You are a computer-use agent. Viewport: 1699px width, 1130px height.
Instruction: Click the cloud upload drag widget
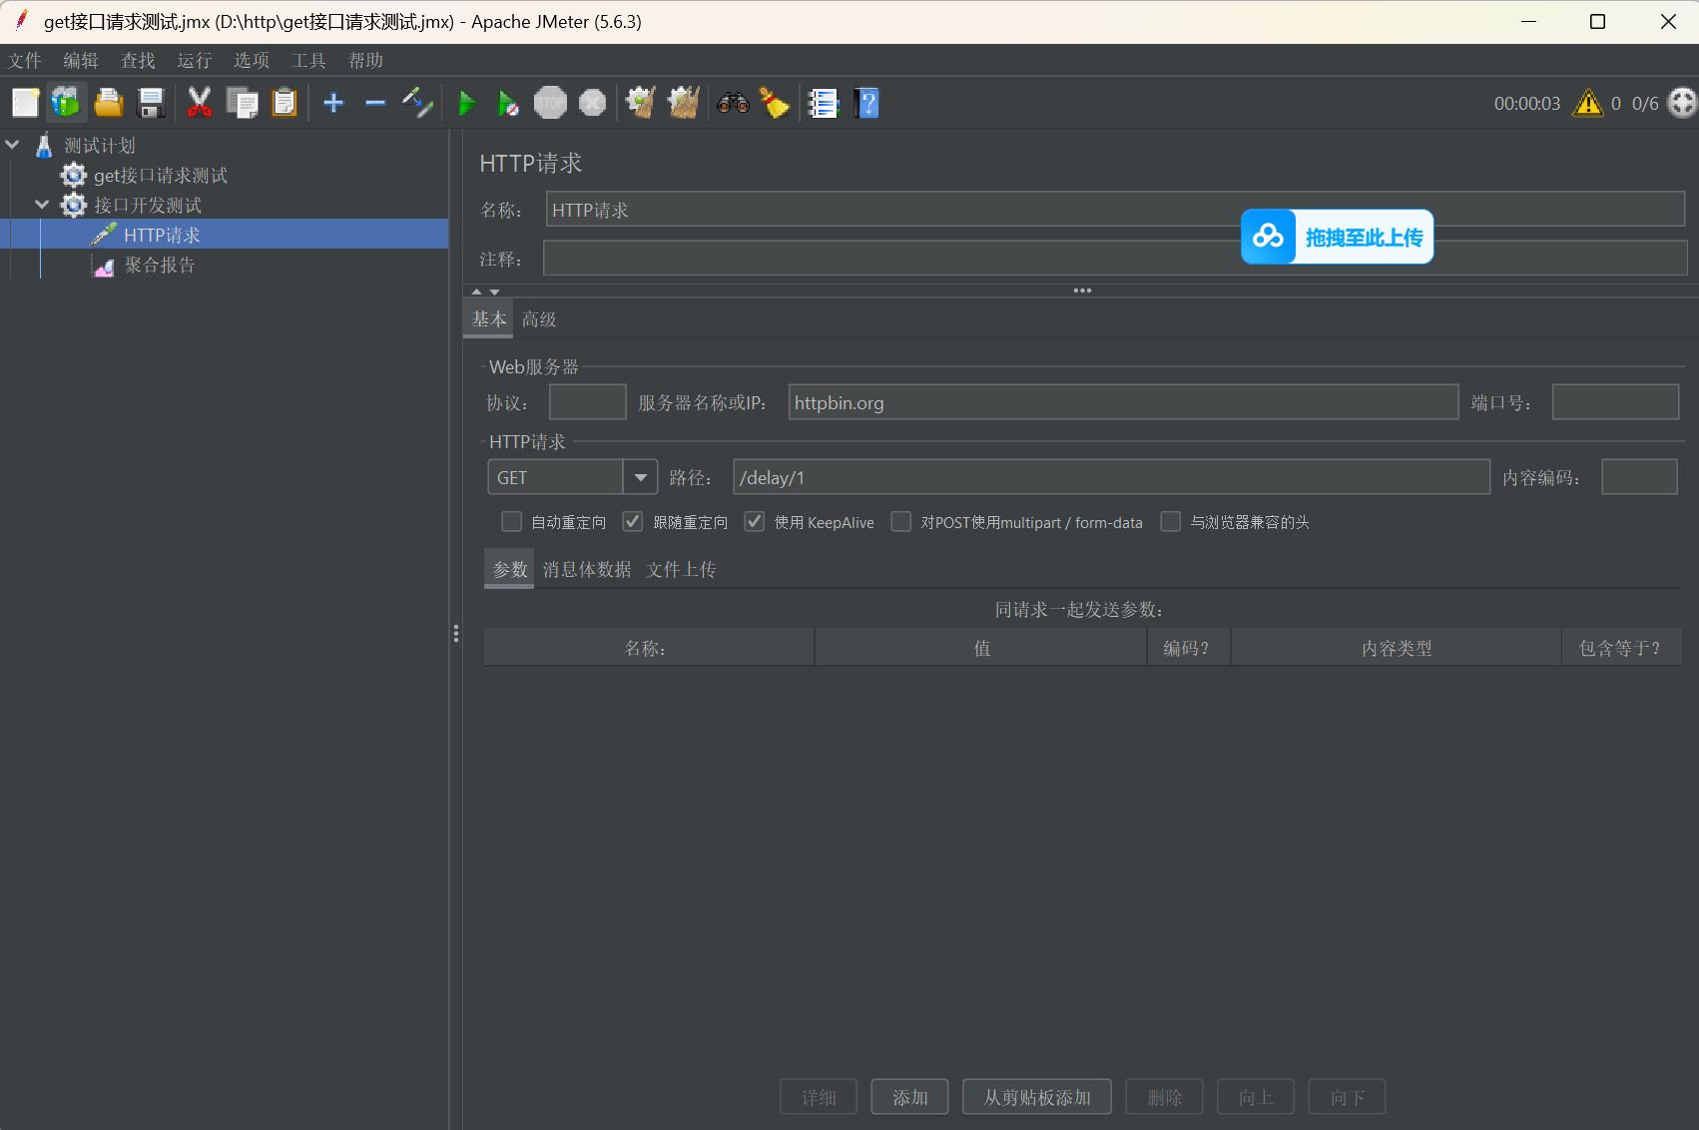point(1338,237)
